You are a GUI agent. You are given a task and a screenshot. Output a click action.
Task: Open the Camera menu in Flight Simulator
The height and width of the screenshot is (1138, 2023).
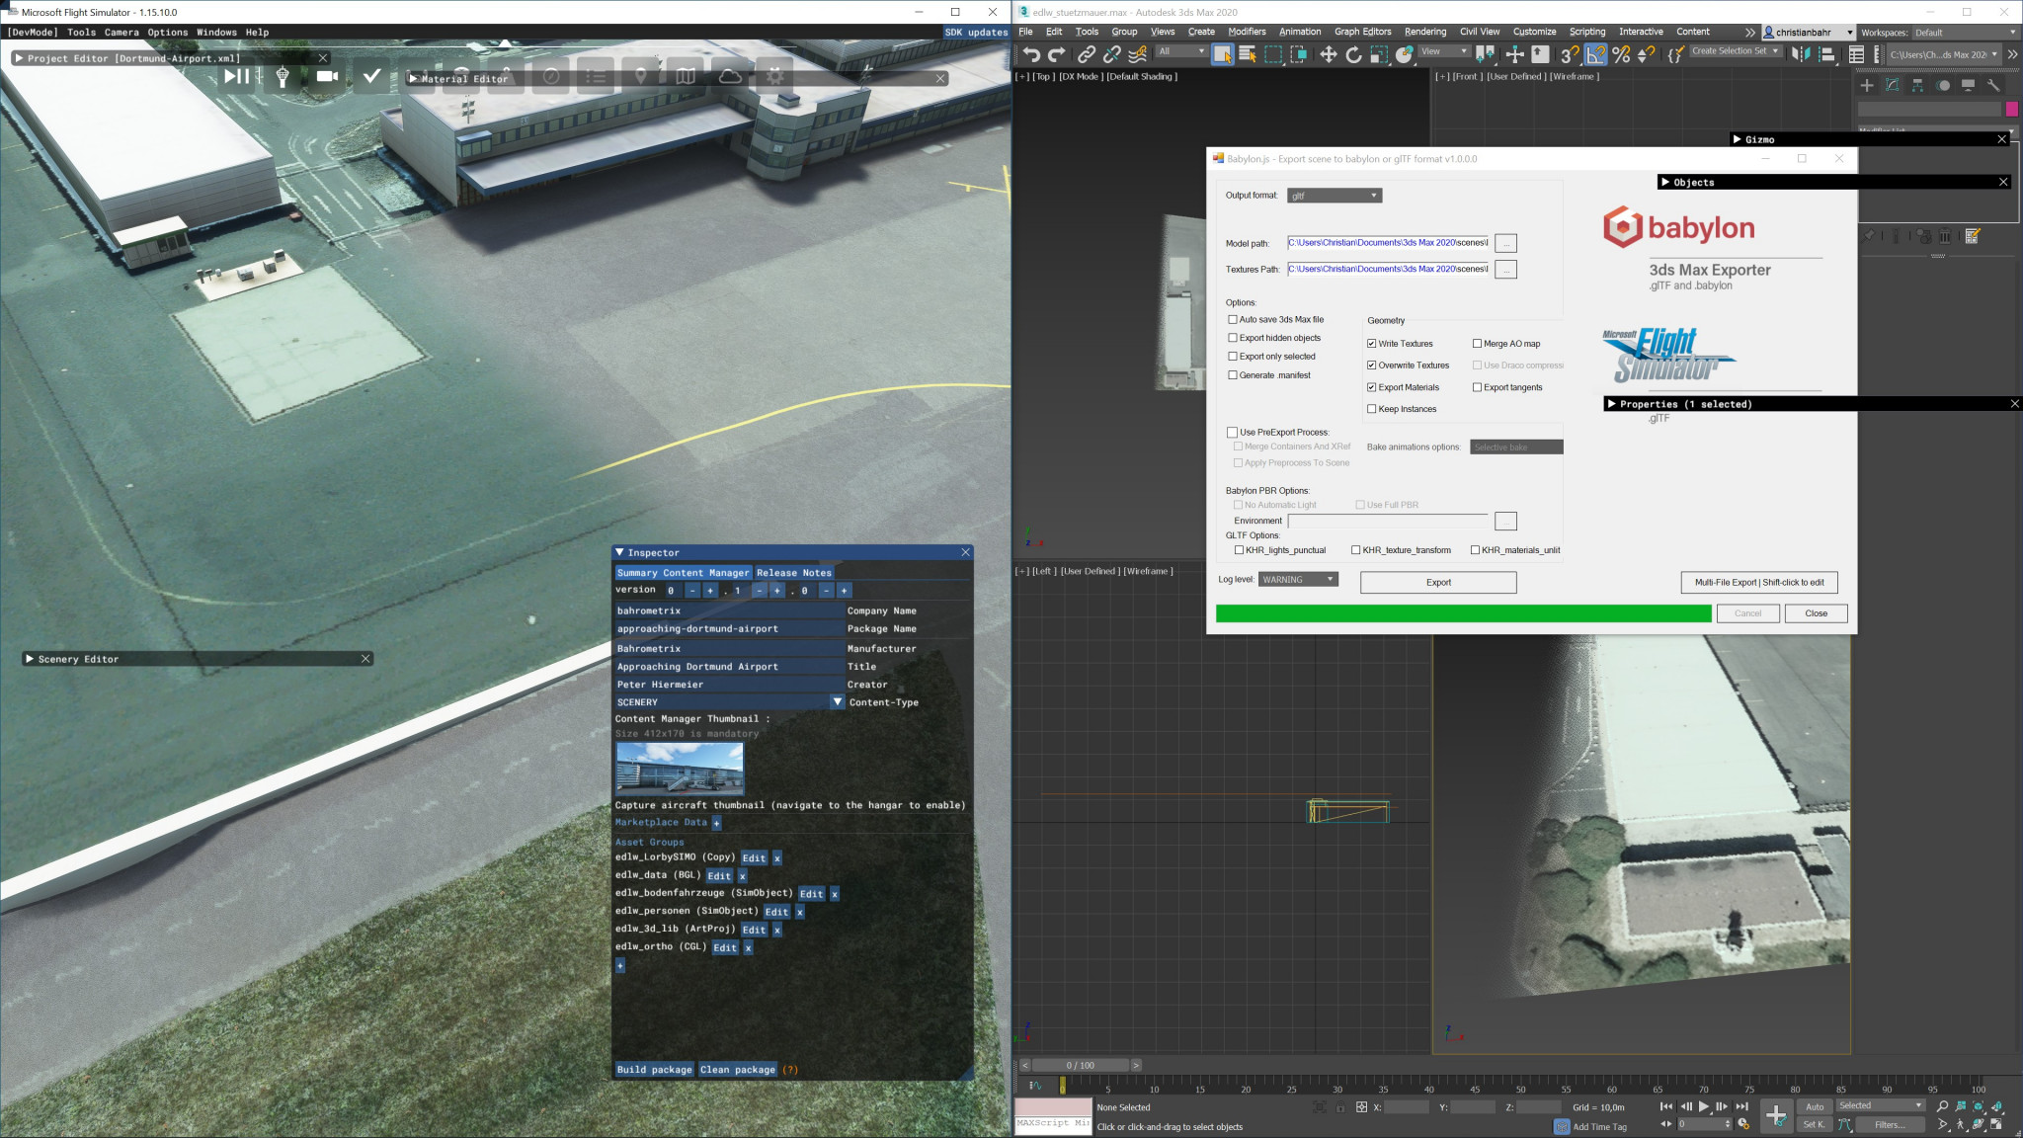click(121, 33)
